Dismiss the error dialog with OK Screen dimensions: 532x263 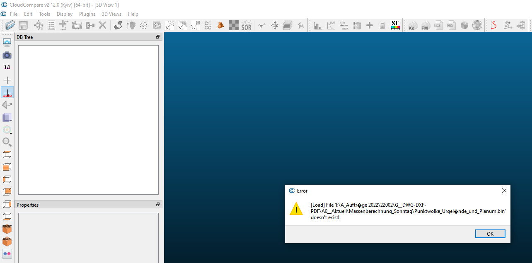(490, 234)
